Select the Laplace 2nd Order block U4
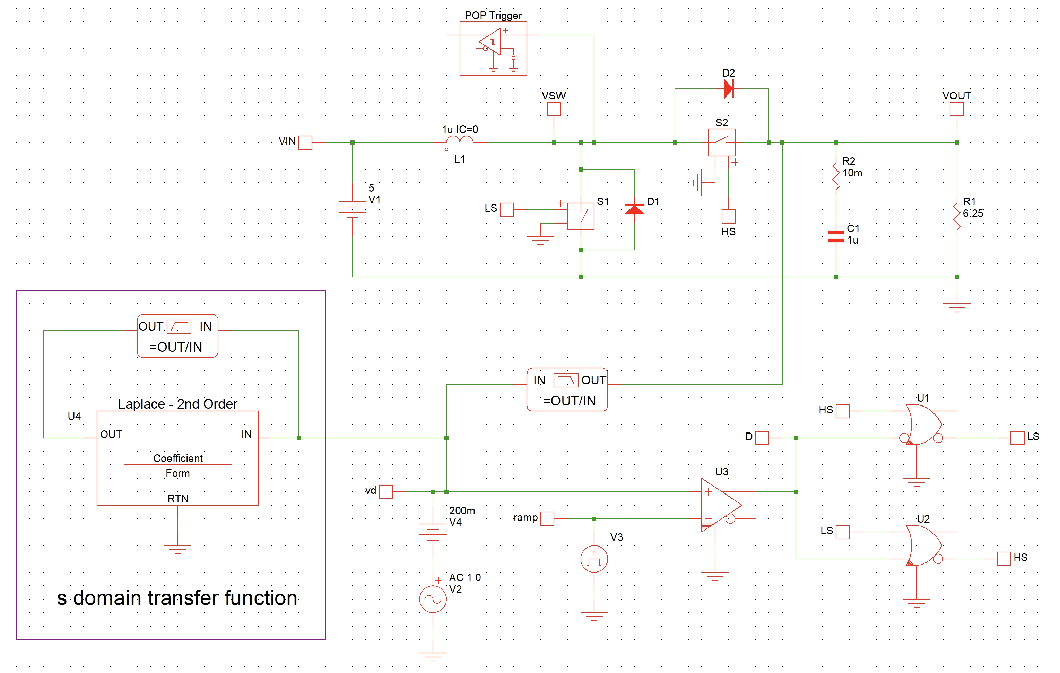The width and height of the screenshot is (1060, 673). click(177, 458)
